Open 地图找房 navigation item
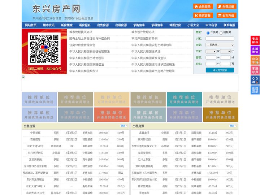The width and height of the screenshot is (260, 195). click(x=175, y=25)
